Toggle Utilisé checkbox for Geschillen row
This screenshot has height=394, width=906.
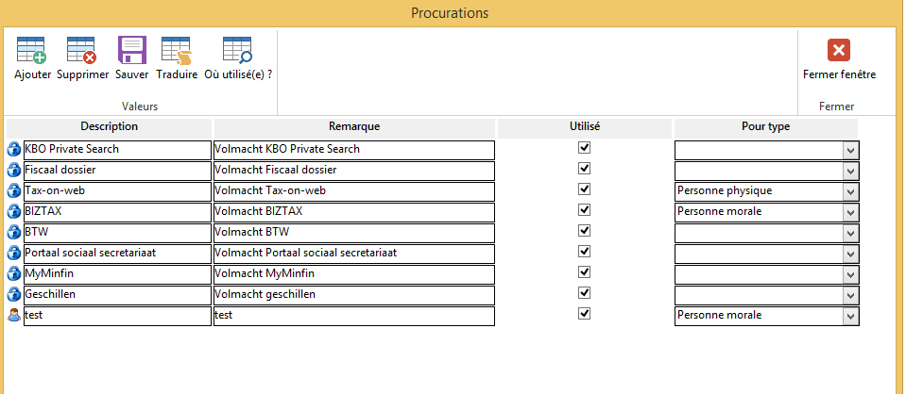click(585, 294)
